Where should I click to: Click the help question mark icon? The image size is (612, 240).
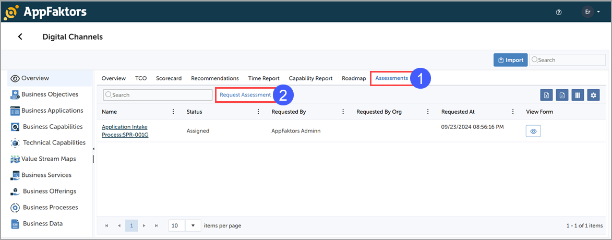(x=559, y=12)
